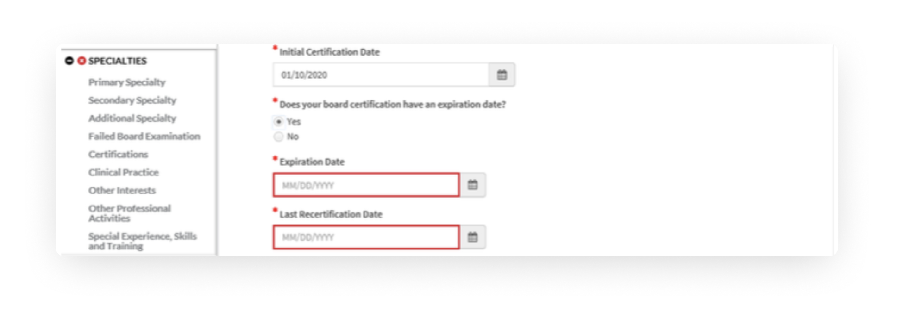Click the Initial Certification Date field
Viewport: 897px width, 318px height.
381,75
